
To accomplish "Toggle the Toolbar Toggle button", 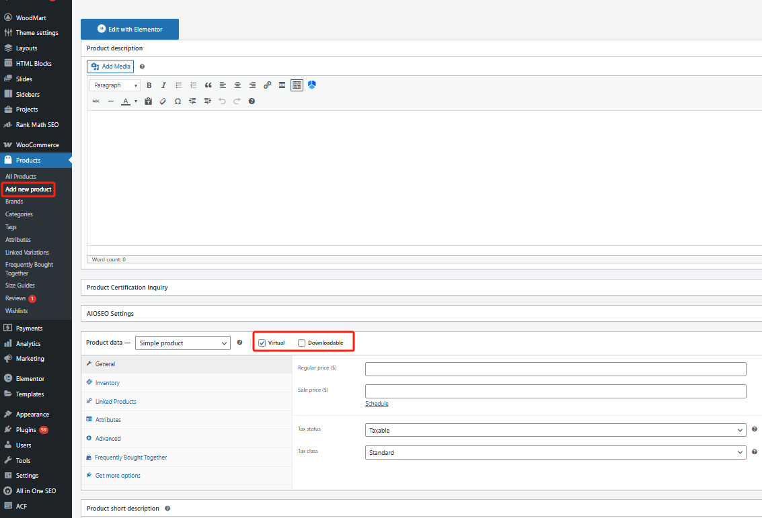I will (x=297, y=85).
